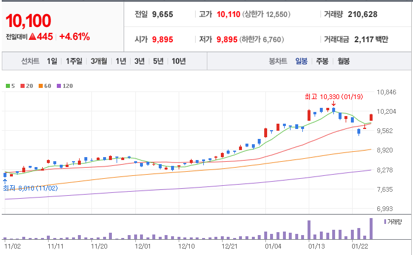Click the latest red candlestick at right edge
Viewport: 413px width, 255px height.
coord(371,117)
